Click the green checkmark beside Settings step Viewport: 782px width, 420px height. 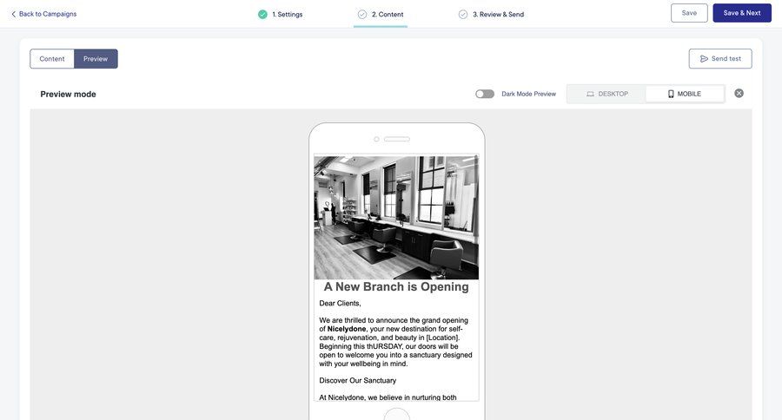tap(262, 14)
